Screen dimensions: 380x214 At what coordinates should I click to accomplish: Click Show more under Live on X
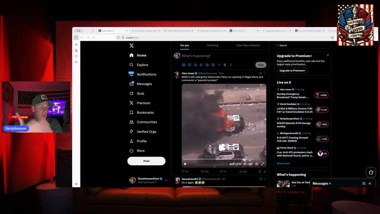tap(283, 163)
